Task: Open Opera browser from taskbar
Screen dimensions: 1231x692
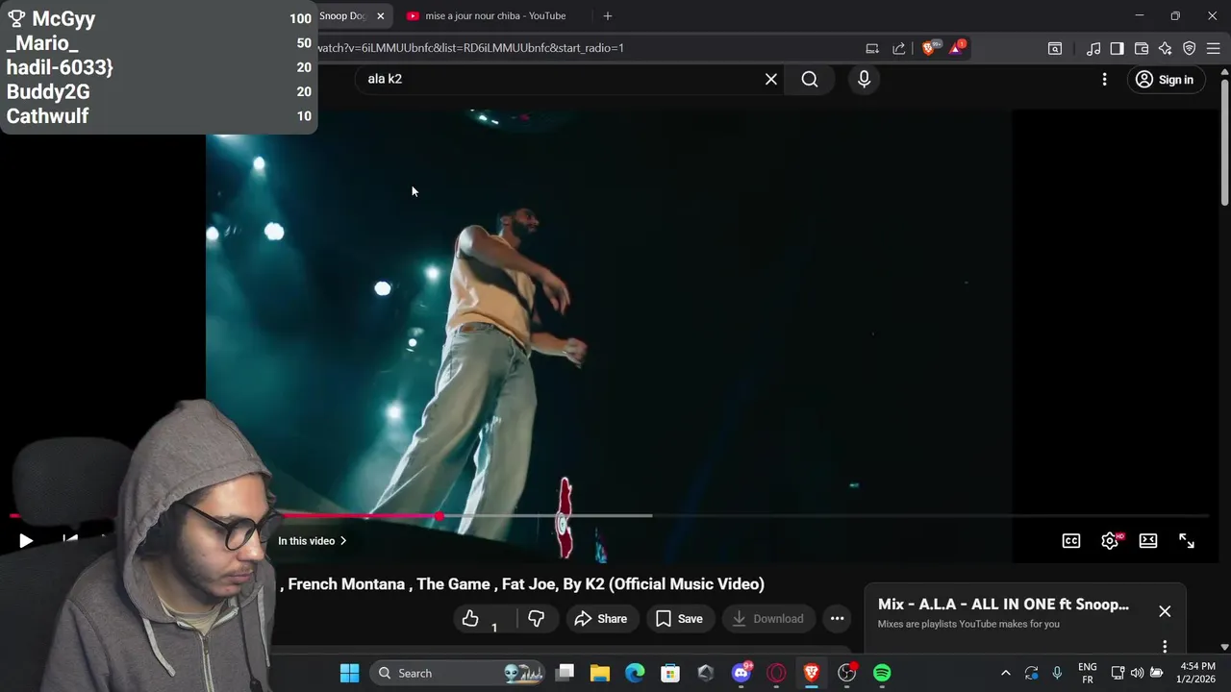Action: [776, 673]
